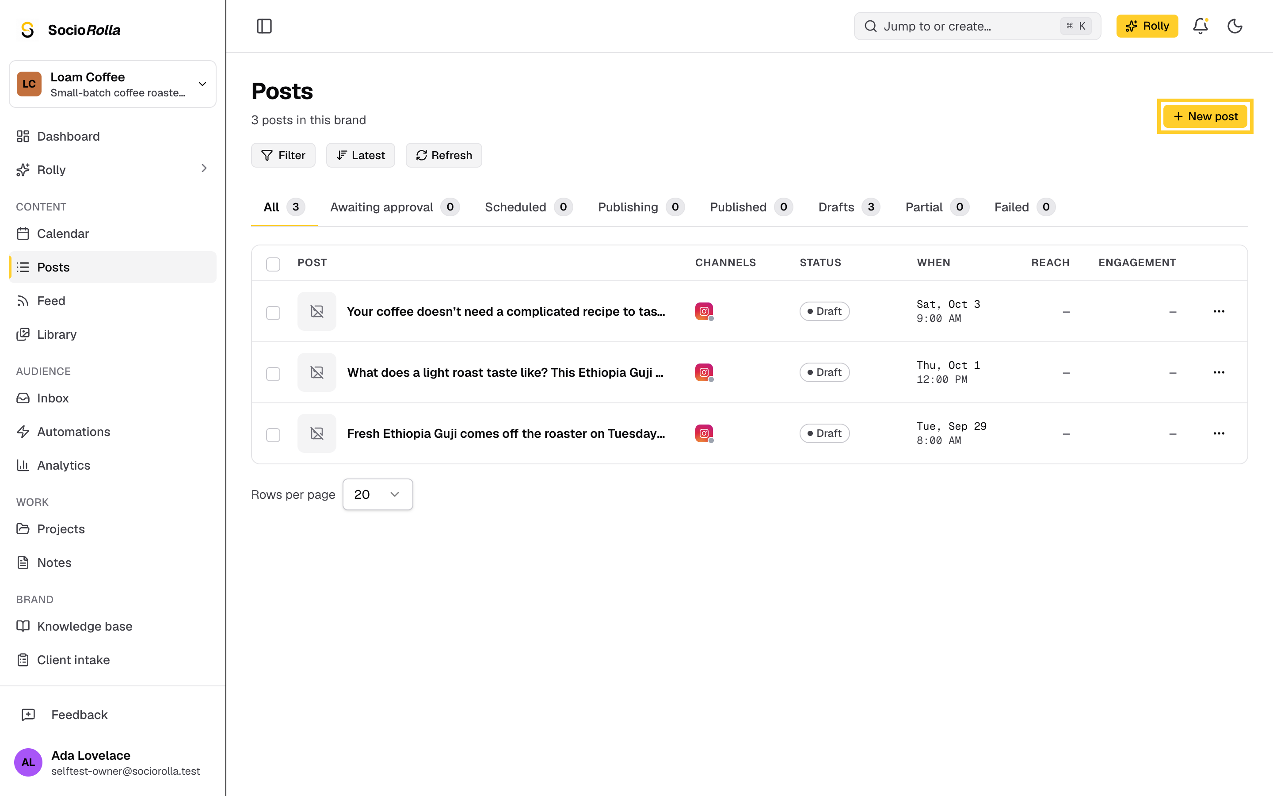
Task: Open the Rows per page dropdown
Action: [x=377, y=494]
